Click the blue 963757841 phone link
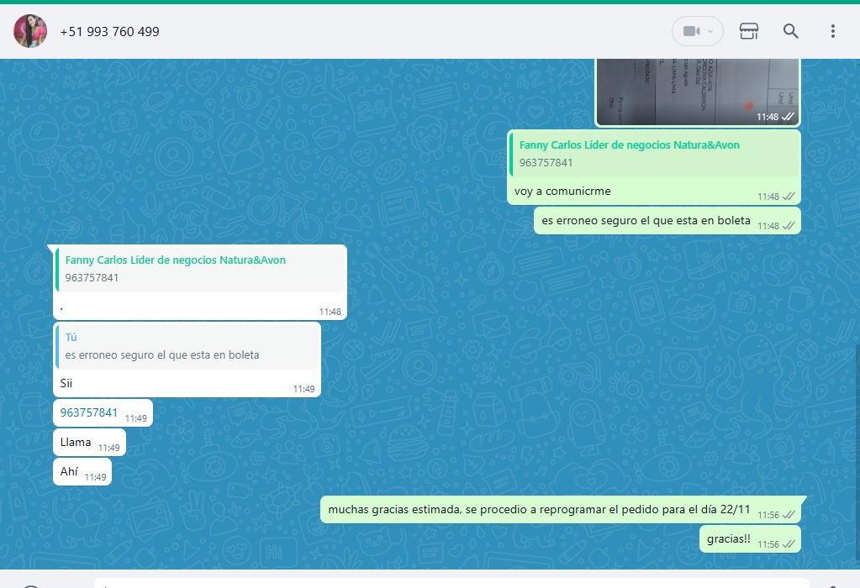This screenshot has width=860, height=588. (89, 412)
